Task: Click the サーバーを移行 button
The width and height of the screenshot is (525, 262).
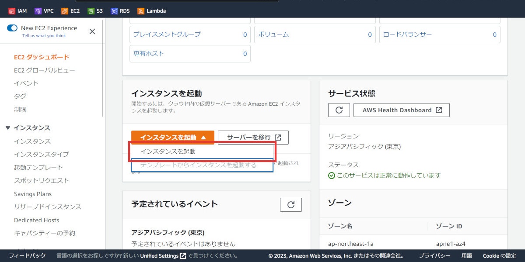Action: click(253, 137)
